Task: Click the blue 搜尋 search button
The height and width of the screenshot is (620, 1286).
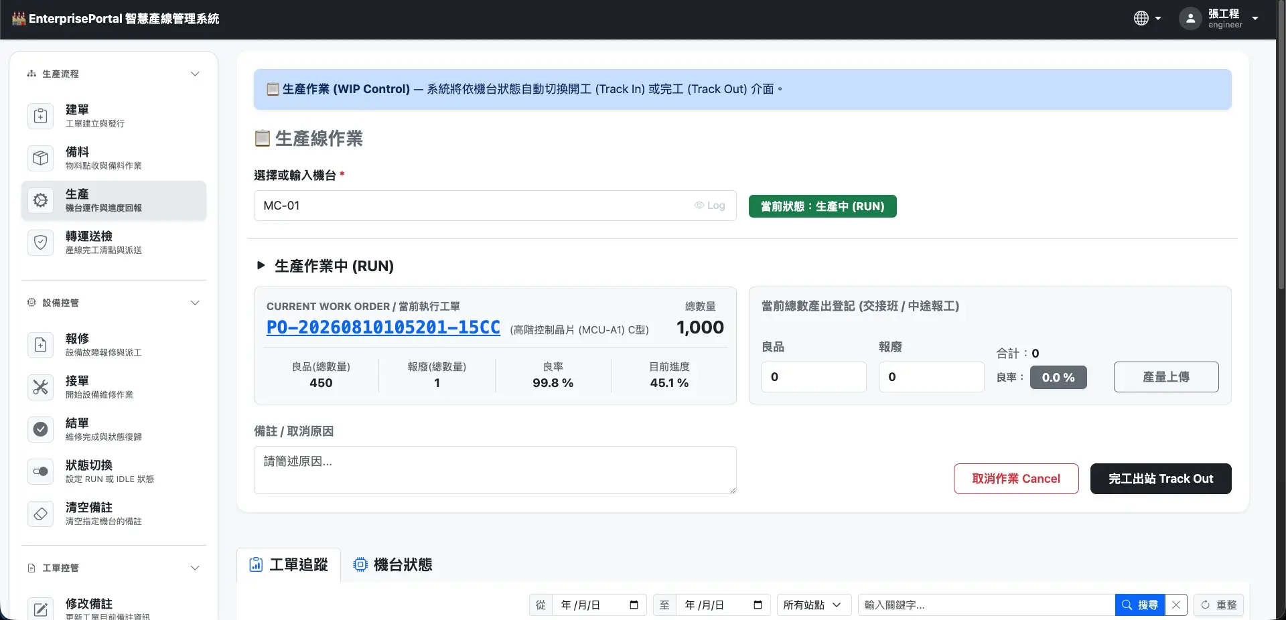Action: point(1140,605)
